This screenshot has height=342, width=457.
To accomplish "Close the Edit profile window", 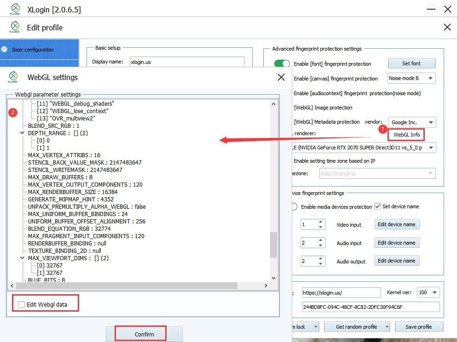I will [x=447, y=28].
